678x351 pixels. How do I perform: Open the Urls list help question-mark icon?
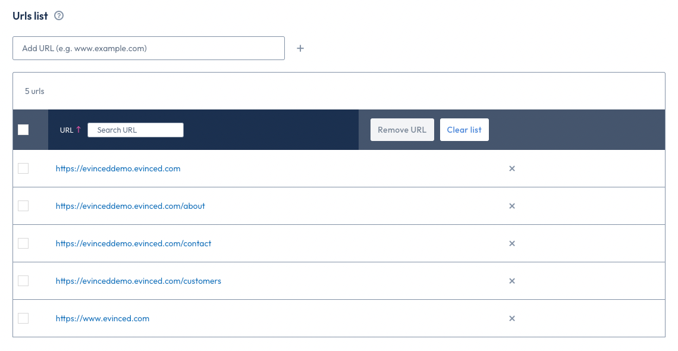(x=59, y=16)
